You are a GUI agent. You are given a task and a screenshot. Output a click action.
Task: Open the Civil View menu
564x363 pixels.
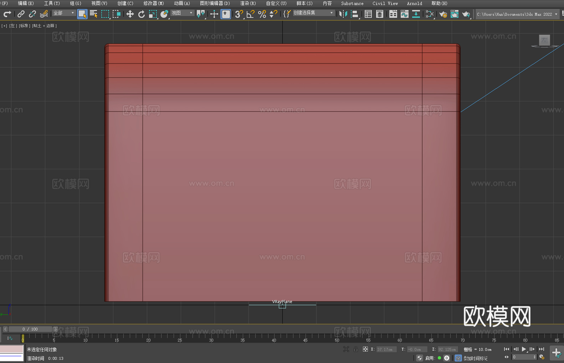point(385,3)
